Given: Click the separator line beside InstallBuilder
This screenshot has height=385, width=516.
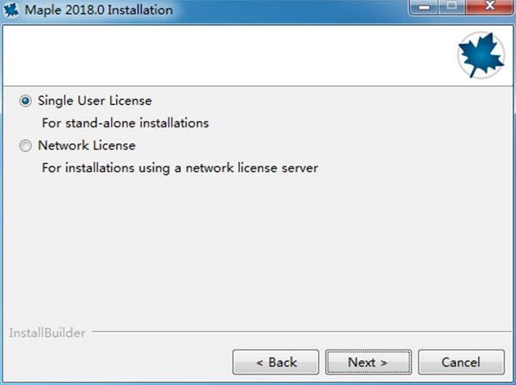Looking at the screenshot, I should [x=292, y=331].
